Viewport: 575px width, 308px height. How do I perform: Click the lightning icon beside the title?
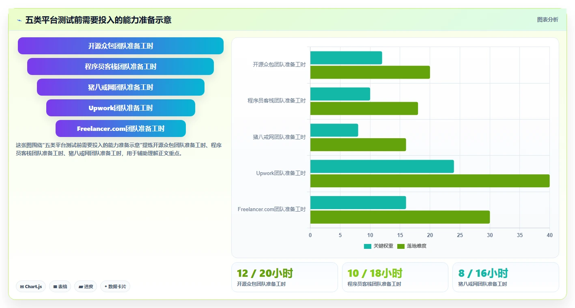click(x=19, y=20)
